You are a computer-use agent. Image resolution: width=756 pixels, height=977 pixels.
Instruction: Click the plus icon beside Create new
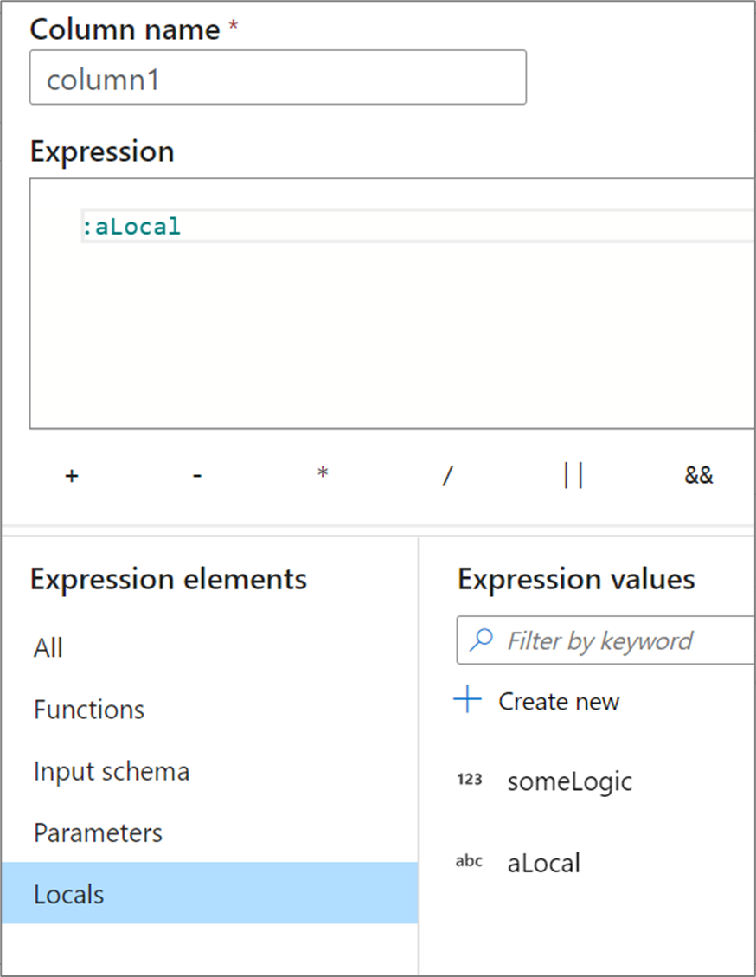pos(468,700)
